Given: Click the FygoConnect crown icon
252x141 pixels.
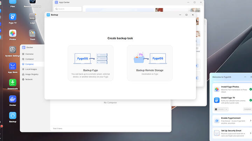Looking at the screenshot, I should pyautogui.click(x=217, y=120).
